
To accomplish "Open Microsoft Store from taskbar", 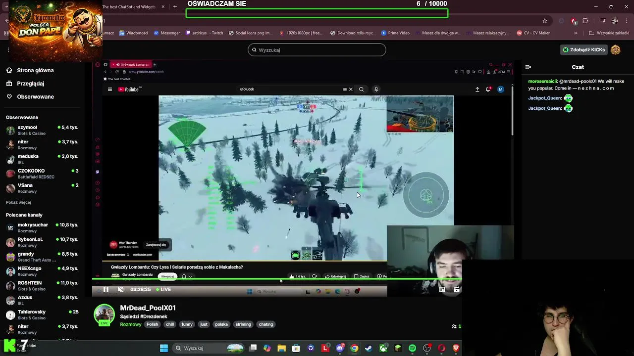I will 296,348.
